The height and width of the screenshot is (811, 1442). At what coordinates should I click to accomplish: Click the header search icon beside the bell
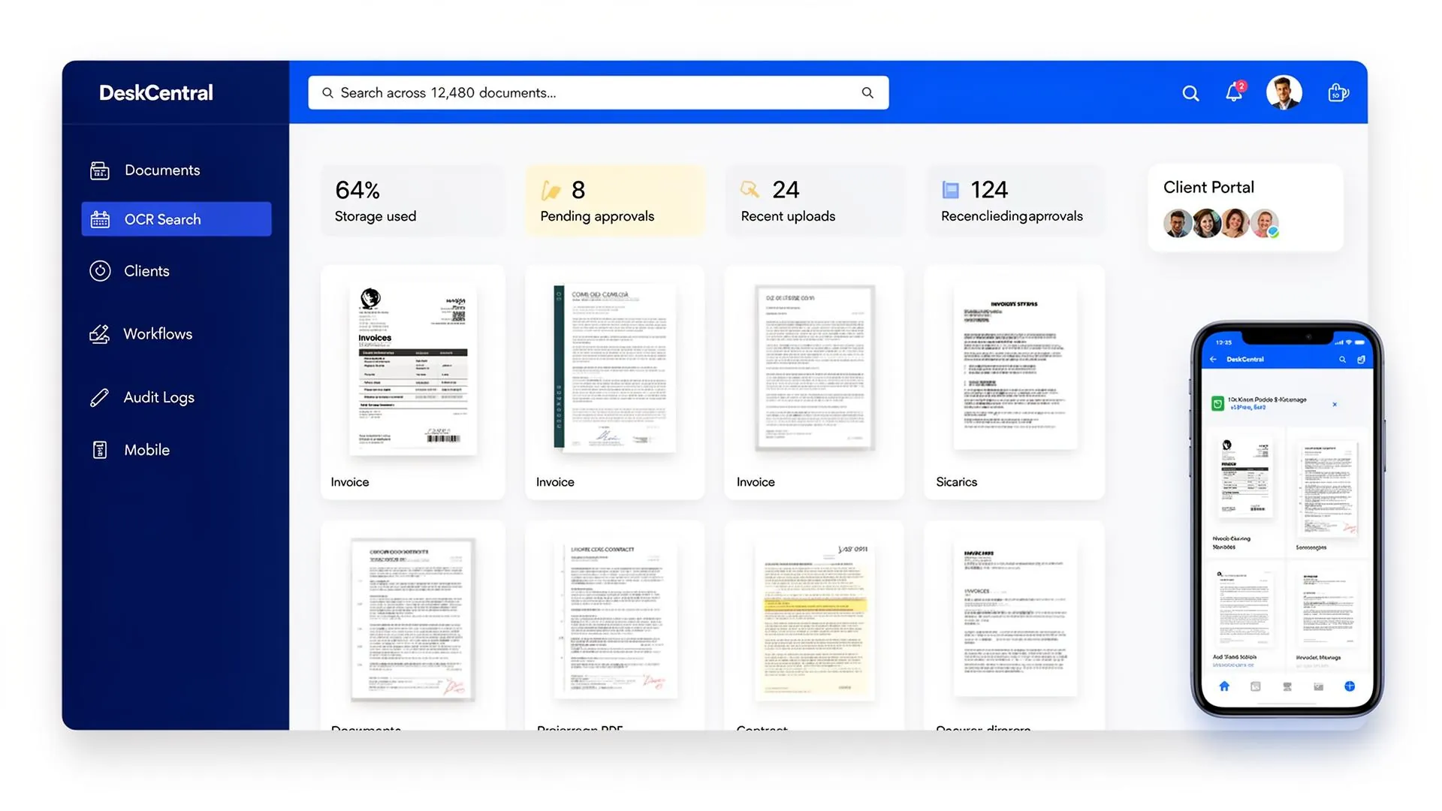tap(1190, 93)
